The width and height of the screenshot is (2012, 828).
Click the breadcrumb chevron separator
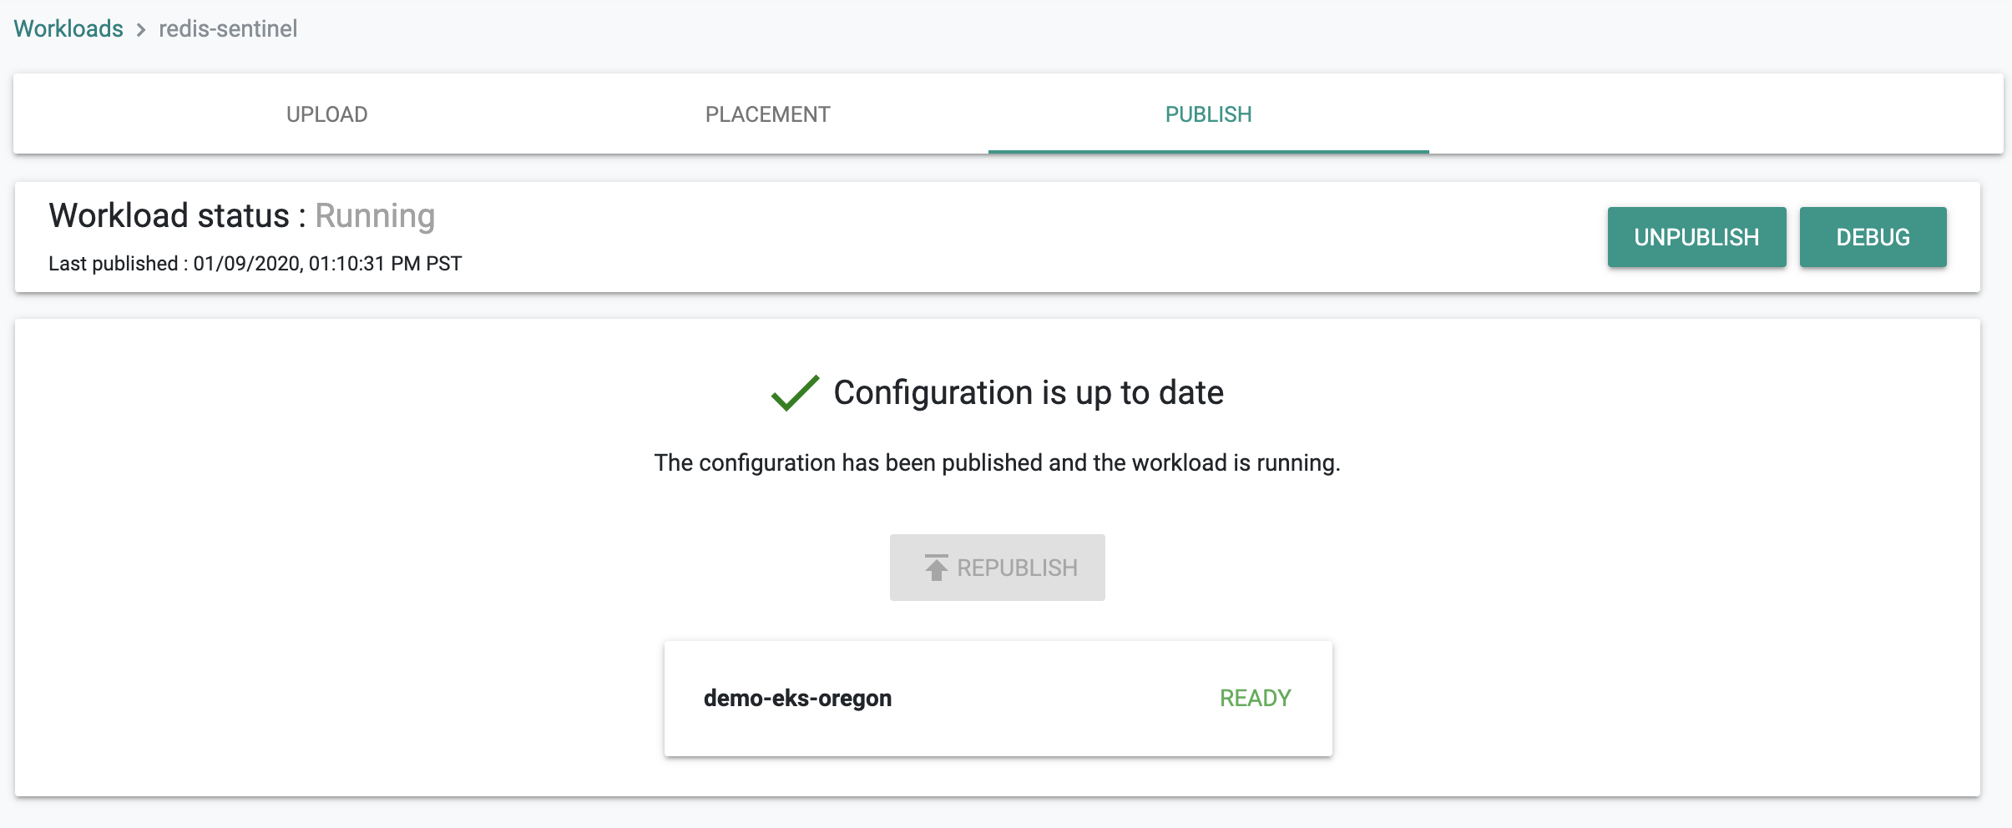[141, 30]
